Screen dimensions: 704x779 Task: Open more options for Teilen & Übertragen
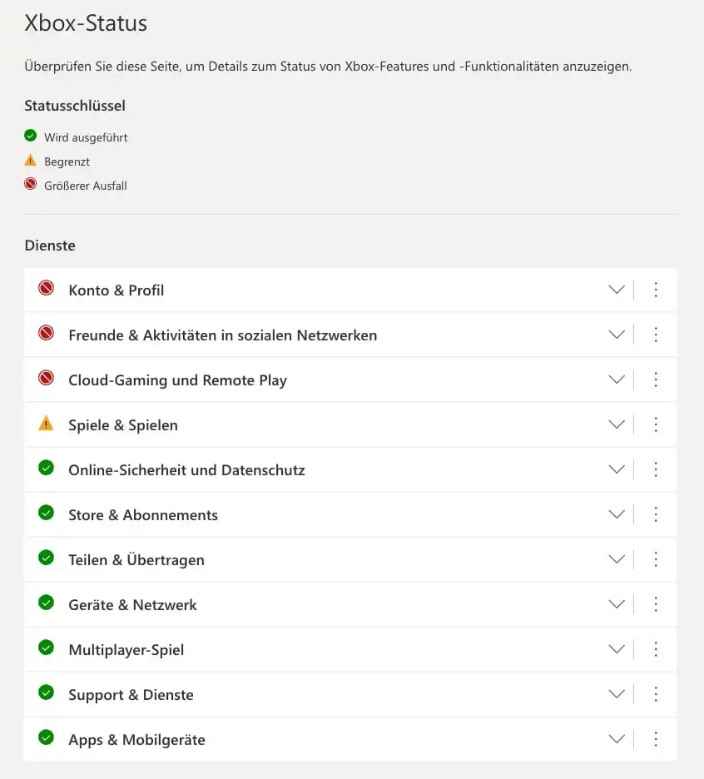tap(656, 559)
